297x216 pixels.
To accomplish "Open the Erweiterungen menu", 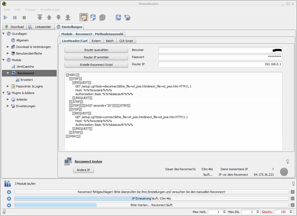I will pos(50,10).
